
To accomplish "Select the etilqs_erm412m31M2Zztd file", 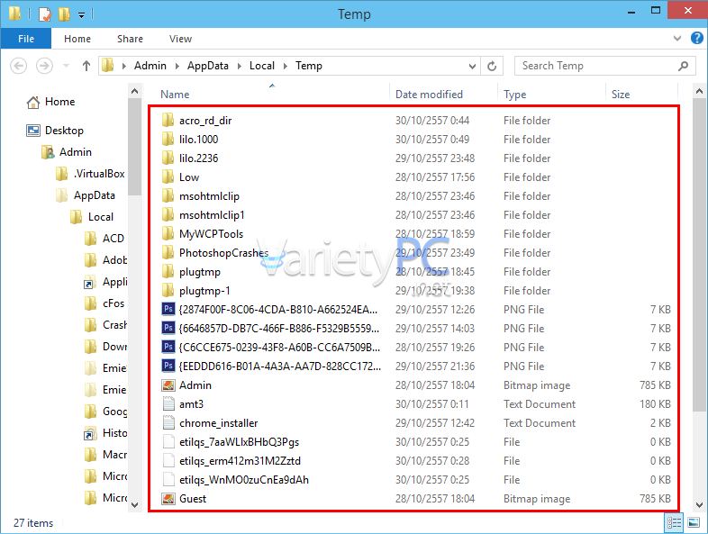I will pyautogui.click(x=231, y=461).
